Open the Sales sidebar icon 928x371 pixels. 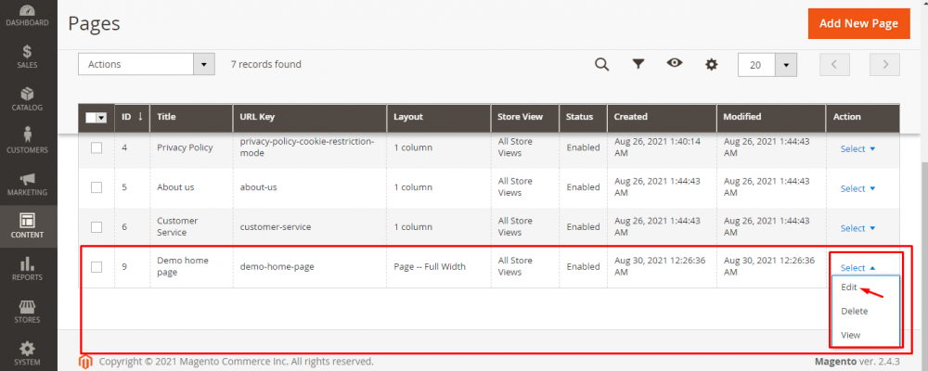(x=27, y=56)
